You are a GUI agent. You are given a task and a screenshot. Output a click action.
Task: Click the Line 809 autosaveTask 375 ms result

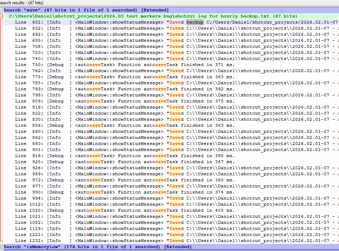click(143, 101)
